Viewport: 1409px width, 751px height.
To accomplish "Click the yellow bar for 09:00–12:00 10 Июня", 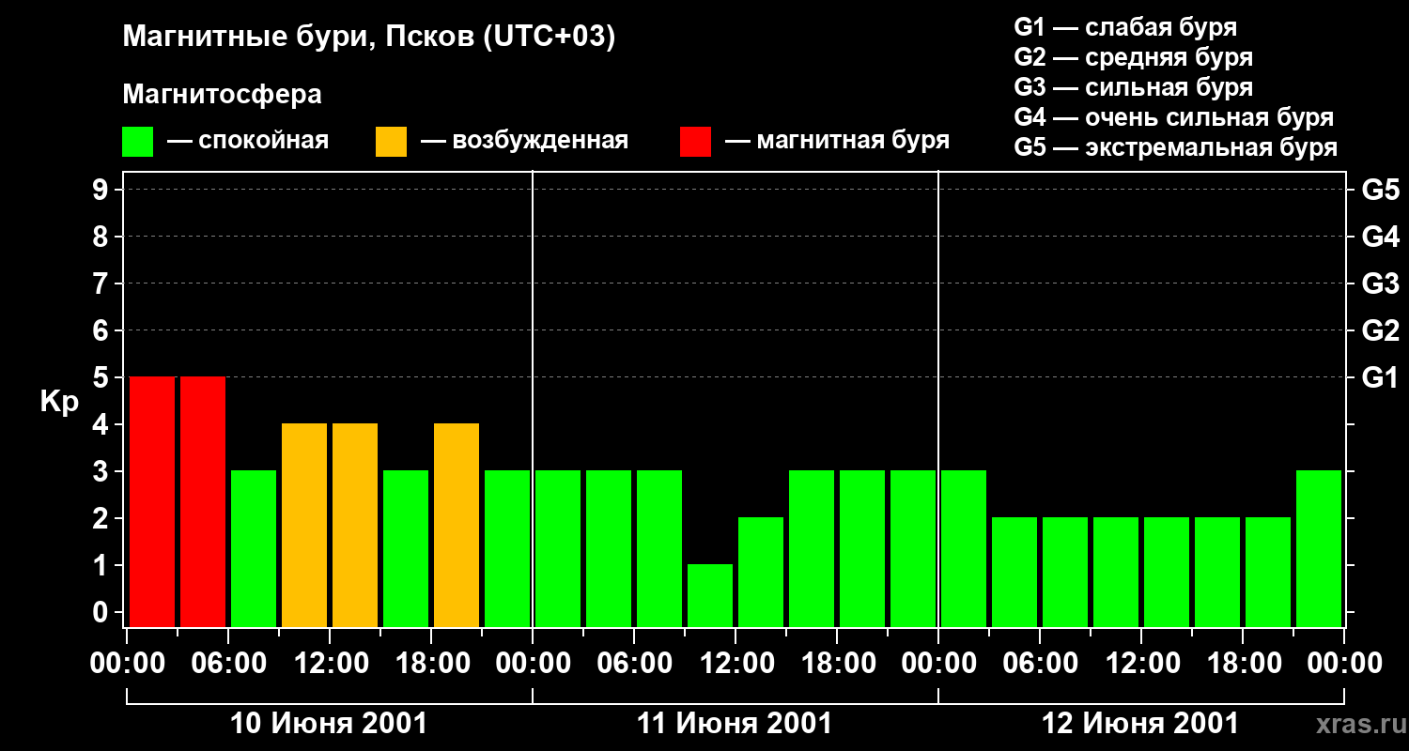I will tap(304, 525).
